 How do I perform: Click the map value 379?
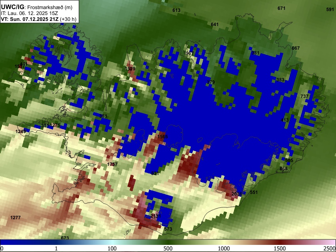(x=211, y=82)
